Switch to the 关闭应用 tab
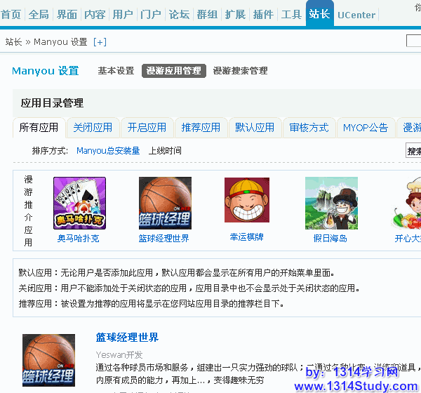 click(93, 128)
